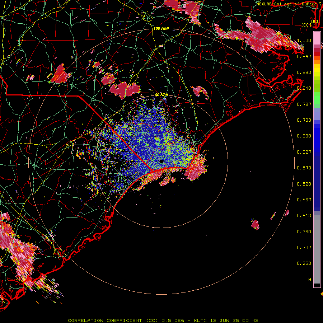Select the 0.627 scale label

[x=304, y=152]
